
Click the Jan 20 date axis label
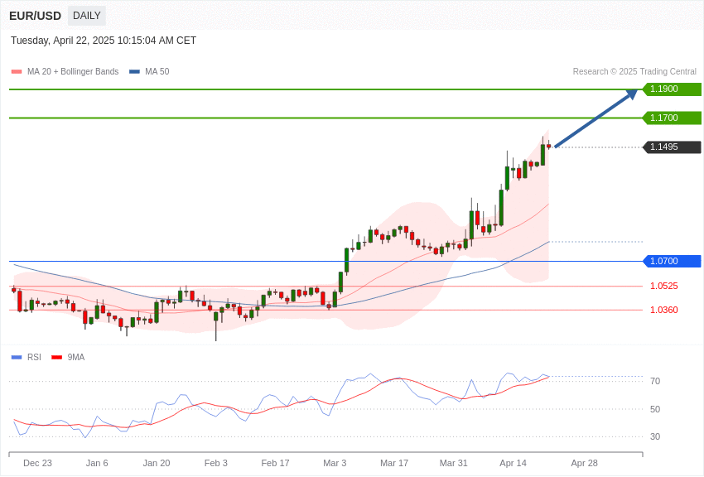tap(157, 463)
